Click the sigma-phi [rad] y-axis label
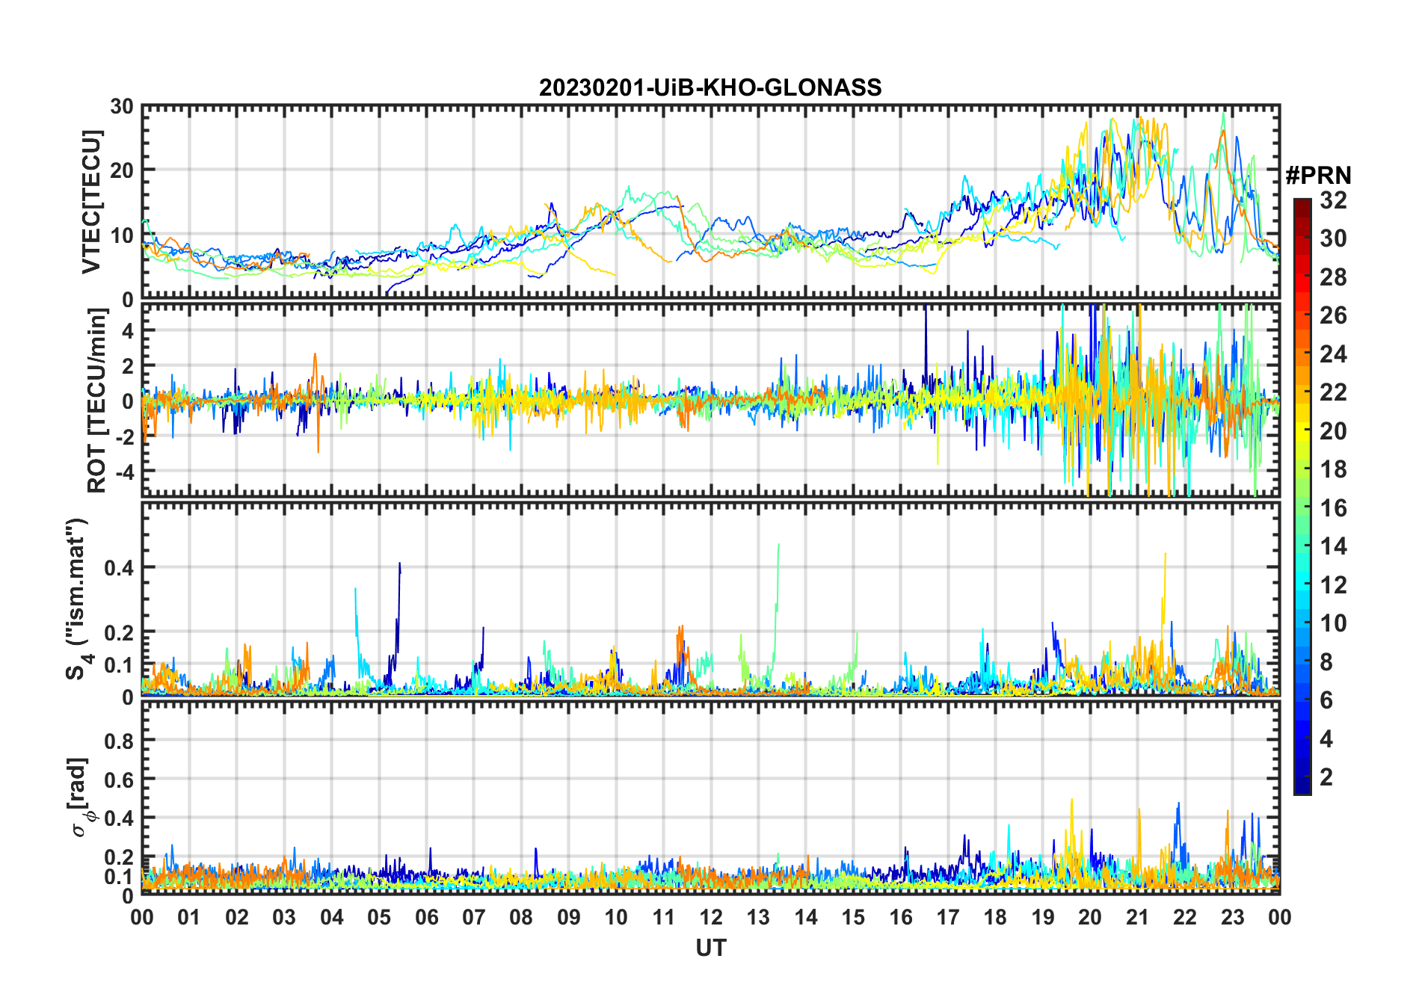The height and width of the screenshot is (994, 1422). tap(81, 797)
